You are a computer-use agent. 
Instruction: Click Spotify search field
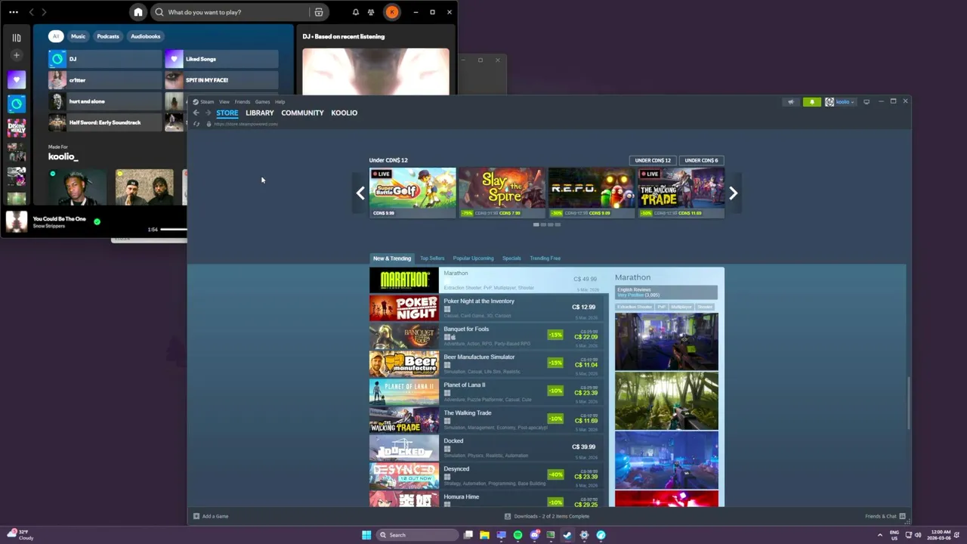230,12
